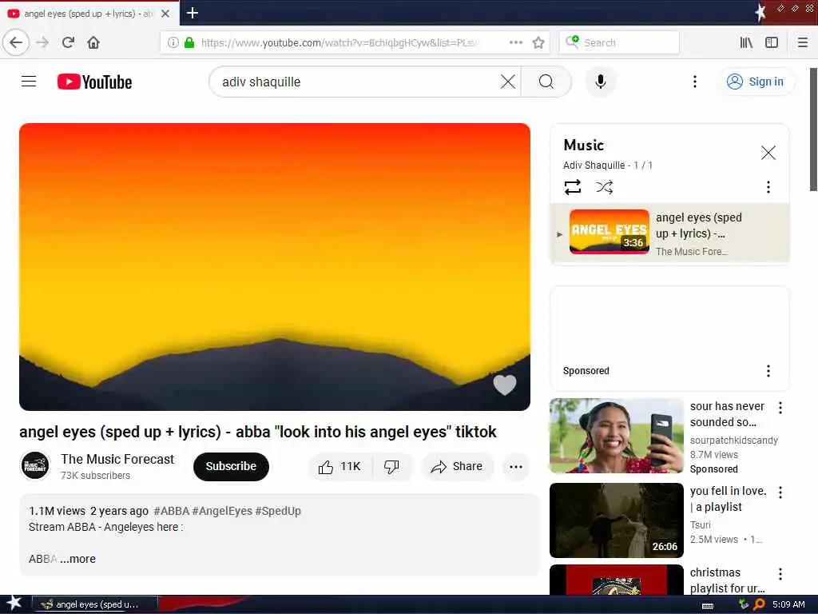The height and width of the screenshot is (614, 818).
Task: Open options for christmas playlist video
Action: pos(780,574)
